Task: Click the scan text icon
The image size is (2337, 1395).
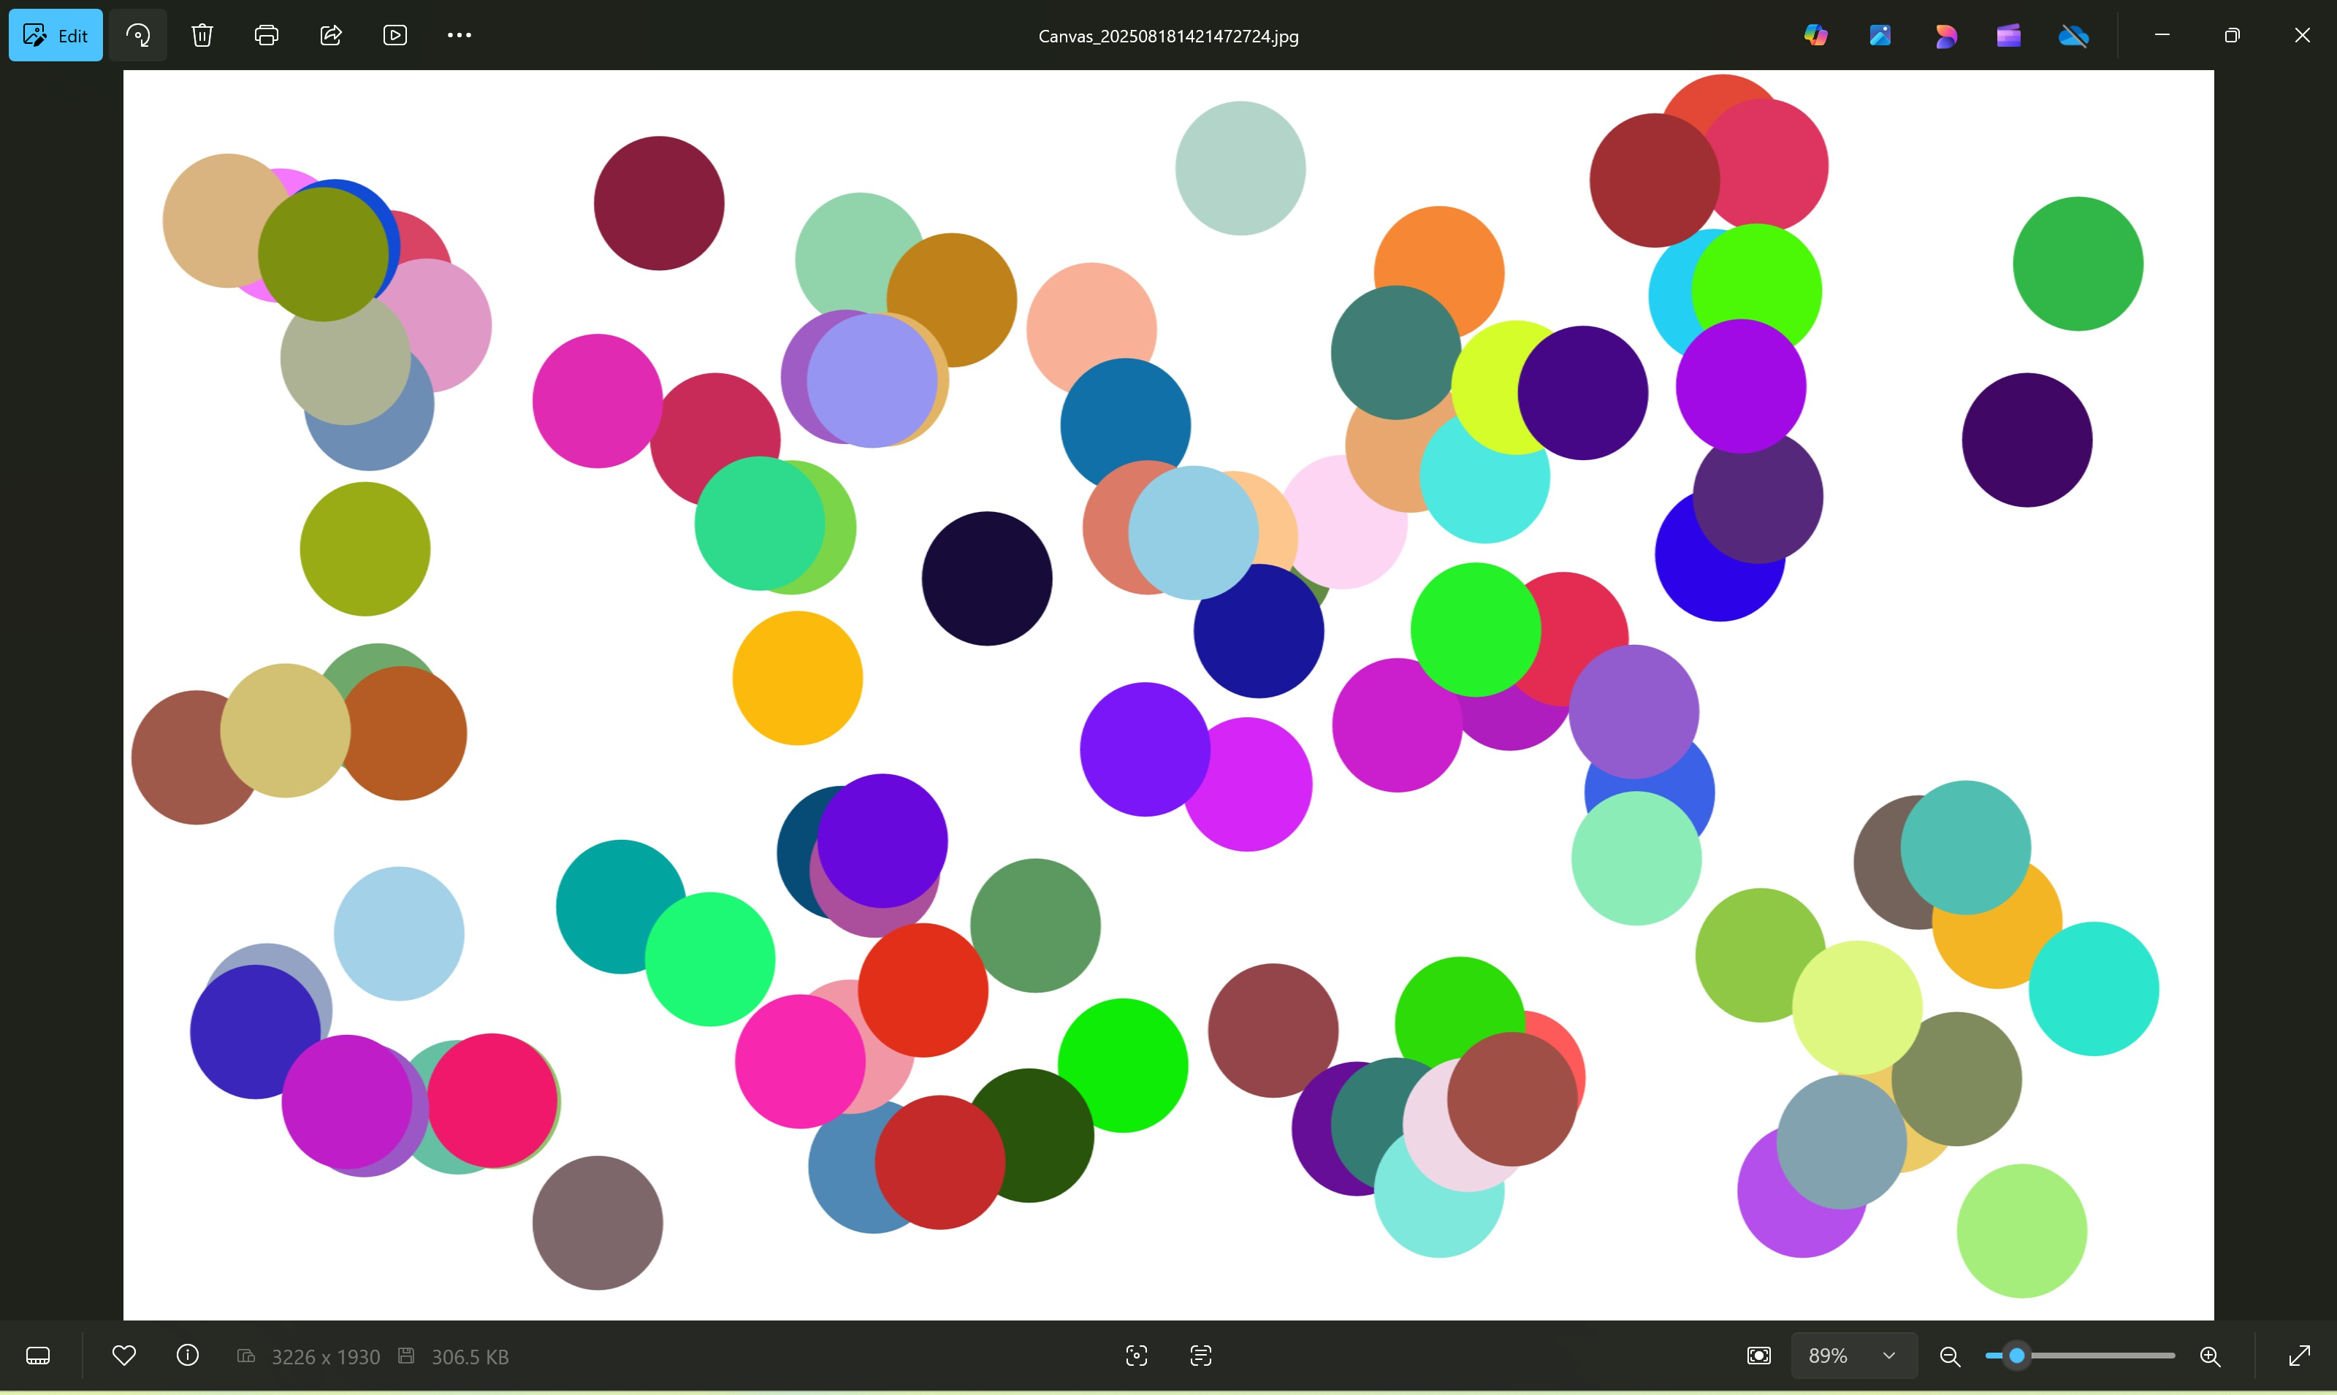Action: [x=1200, y=1356]
